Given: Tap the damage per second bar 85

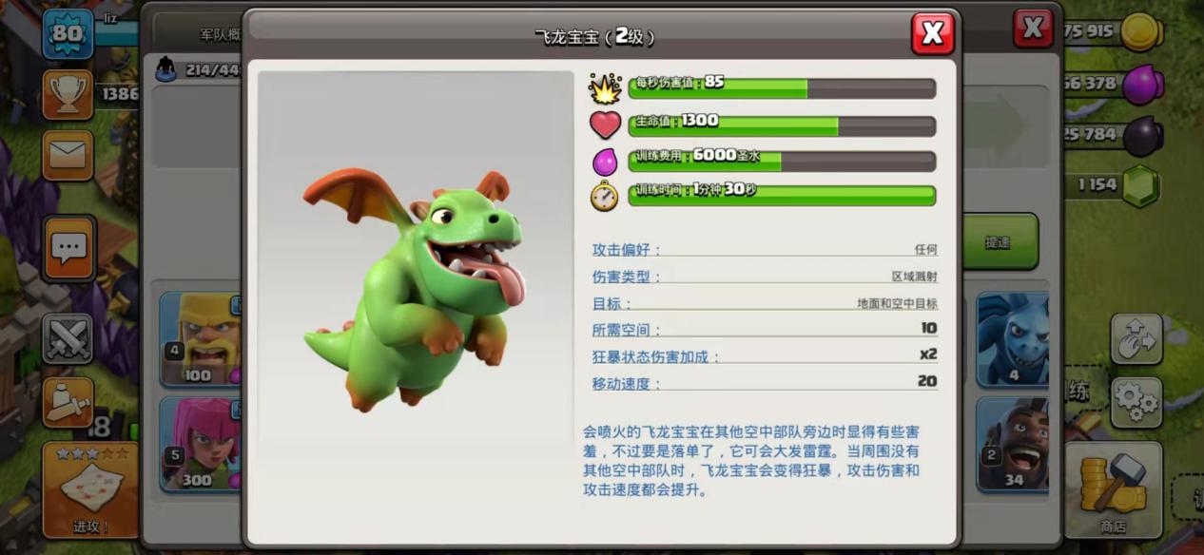Looking at the screenshot, I should pyautogui.click(x=782, y=88).
